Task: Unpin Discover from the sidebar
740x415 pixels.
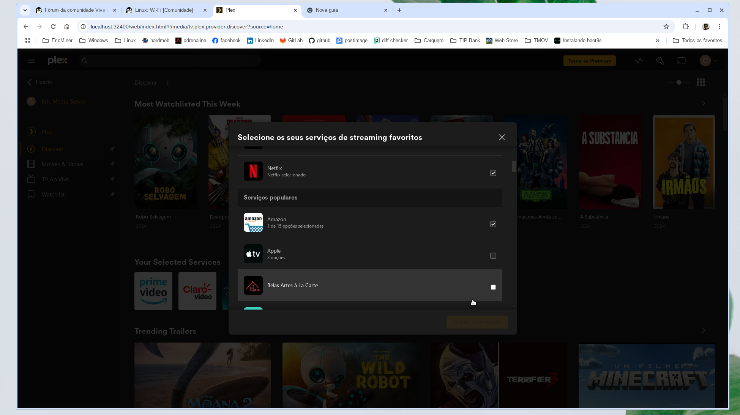Action: pyautogui.click(x=112, y=149)
